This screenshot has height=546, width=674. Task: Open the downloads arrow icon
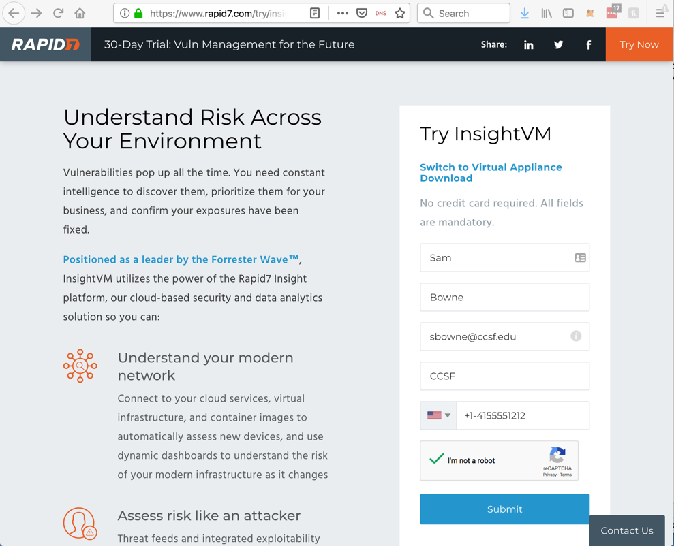click(x=525, y=14)
